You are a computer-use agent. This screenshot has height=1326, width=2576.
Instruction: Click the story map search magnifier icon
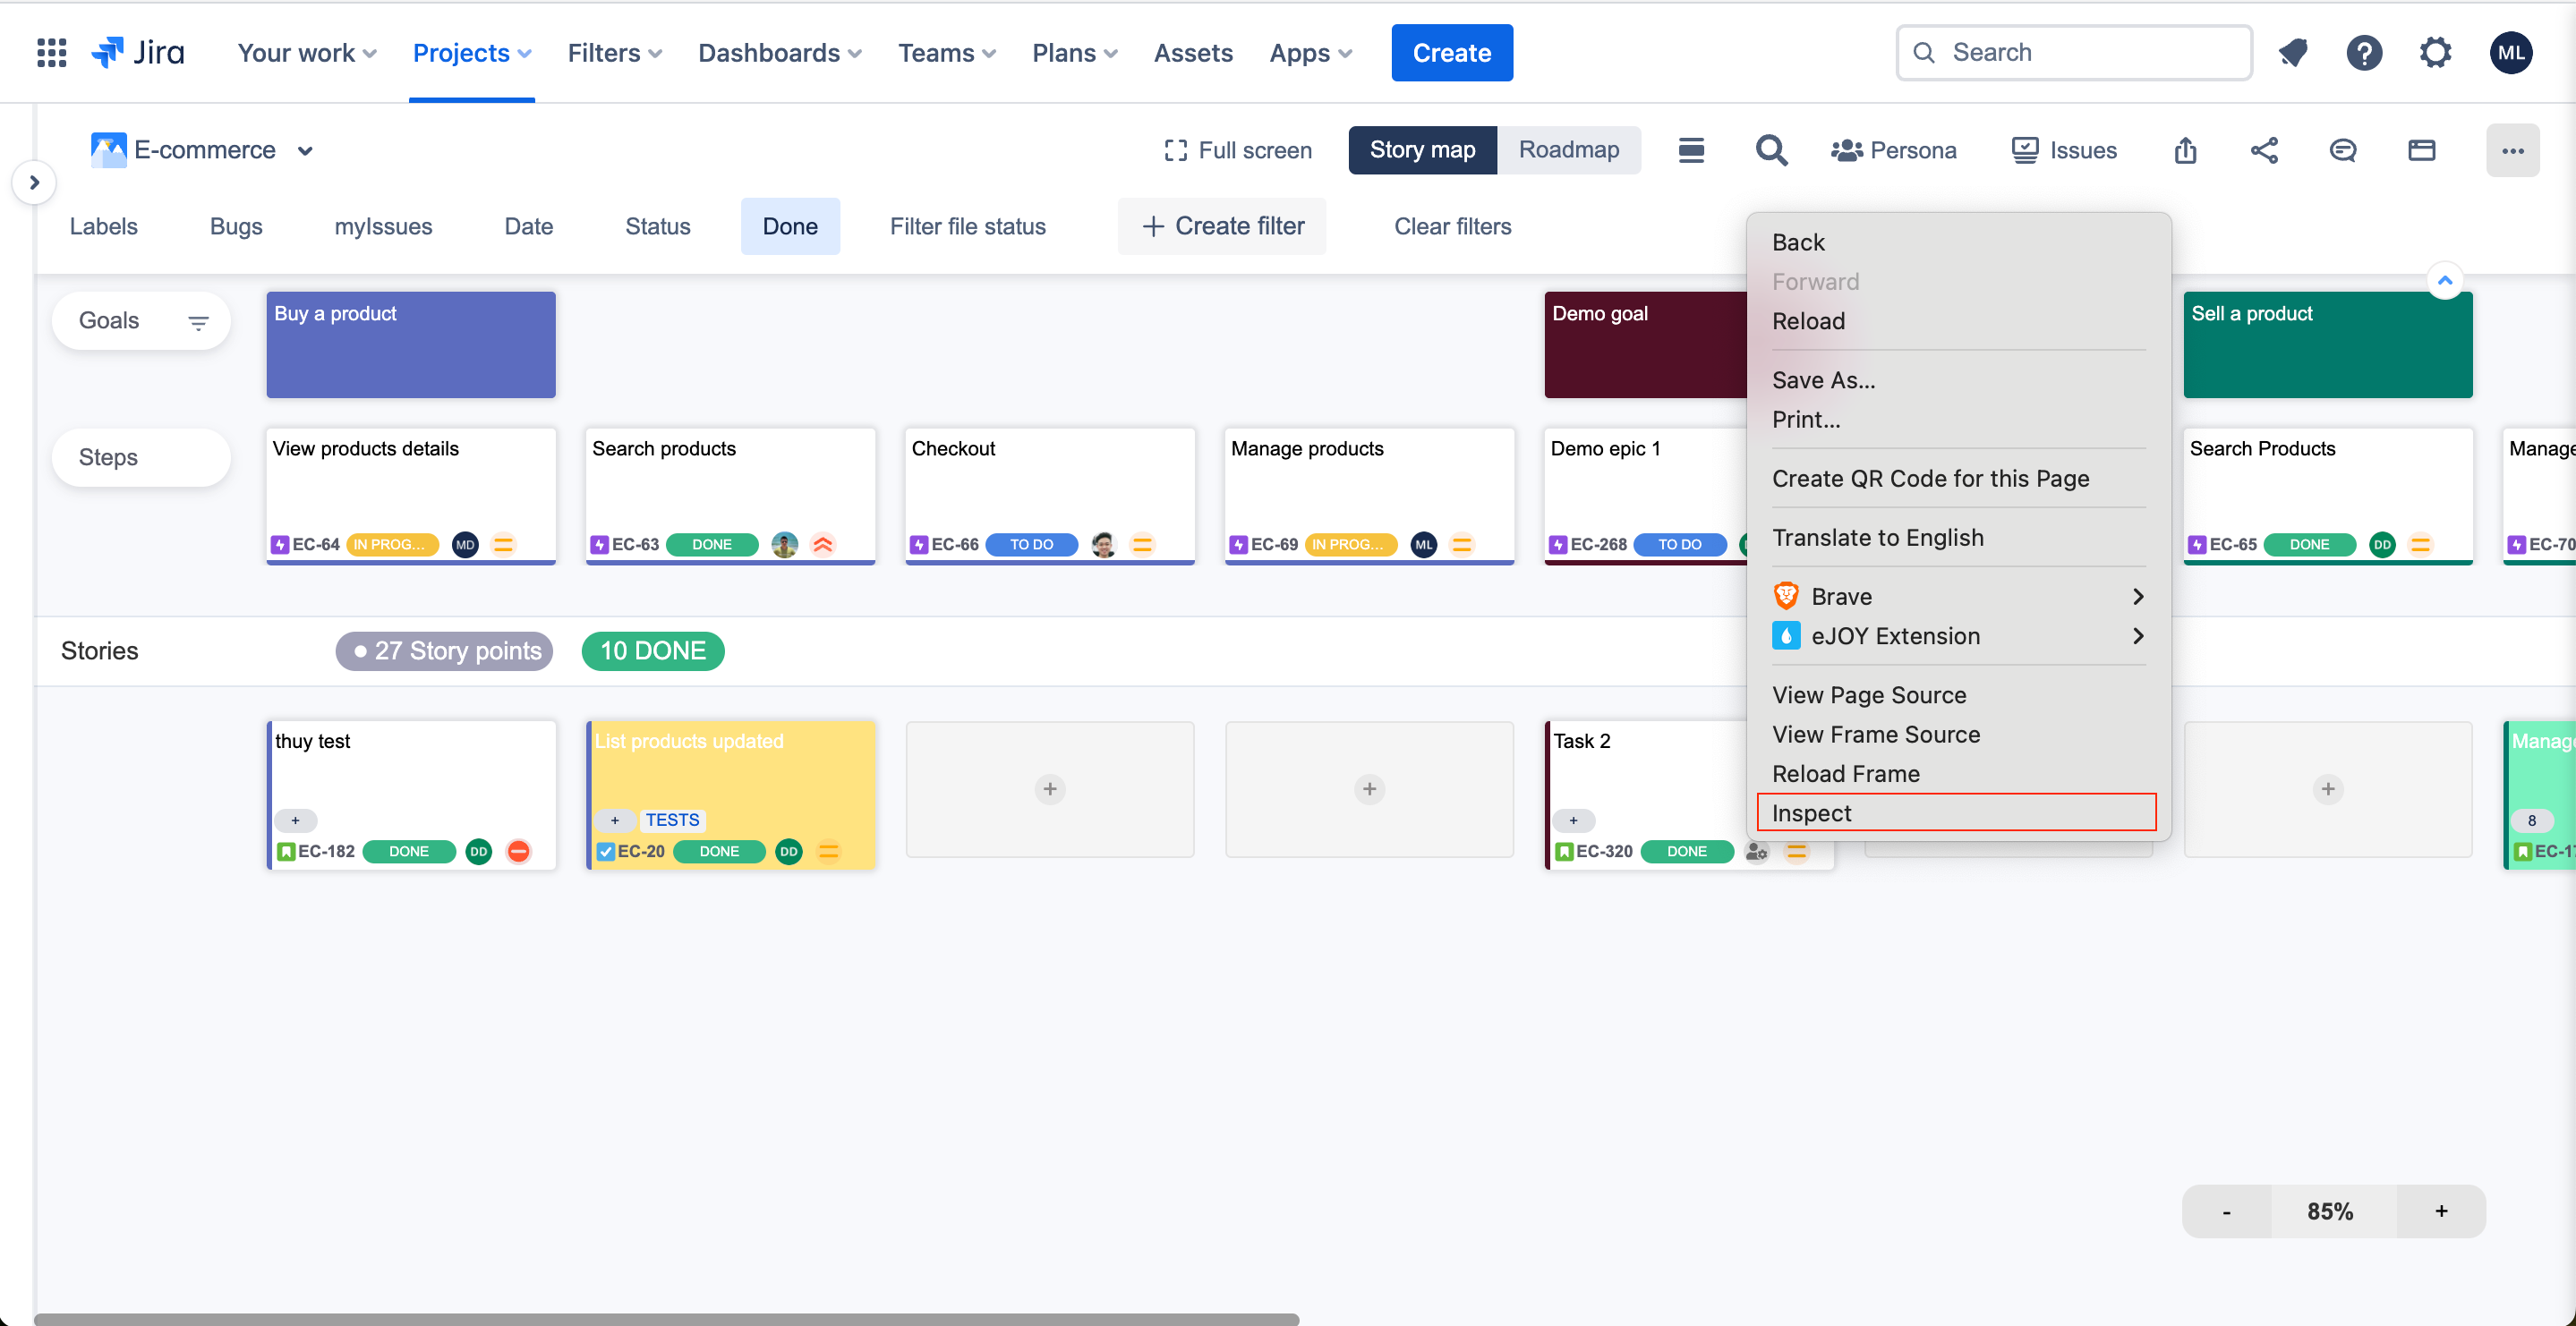[x=1771, y=150]
